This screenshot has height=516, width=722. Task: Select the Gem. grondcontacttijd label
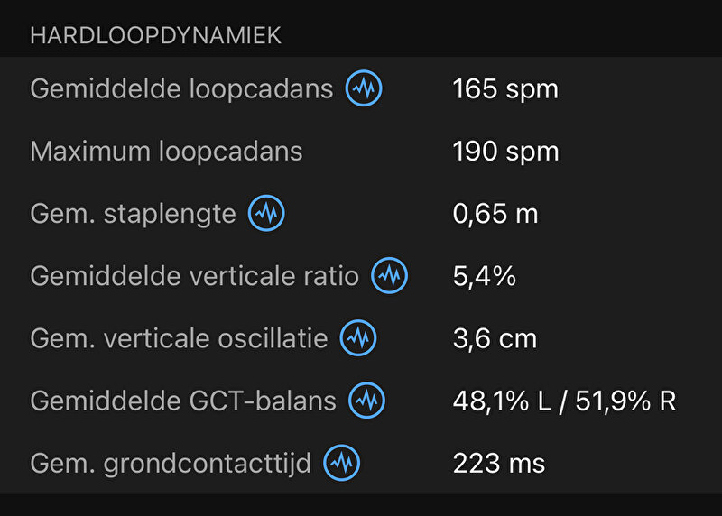coord(171,464)
